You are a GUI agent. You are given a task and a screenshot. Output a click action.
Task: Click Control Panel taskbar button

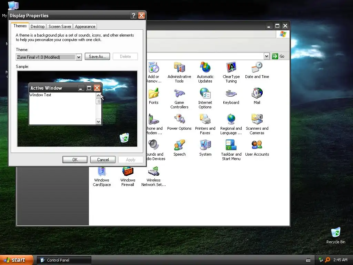pyautogui.click(x=64, y=260)
